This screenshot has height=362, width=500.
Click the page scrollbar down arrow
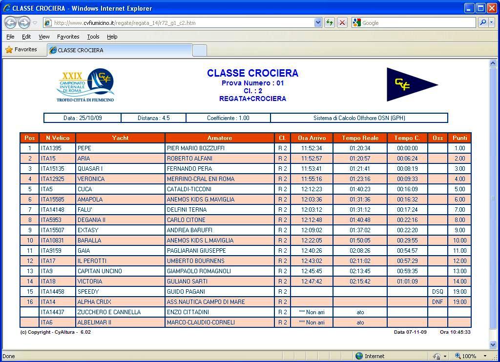point(493,345)
